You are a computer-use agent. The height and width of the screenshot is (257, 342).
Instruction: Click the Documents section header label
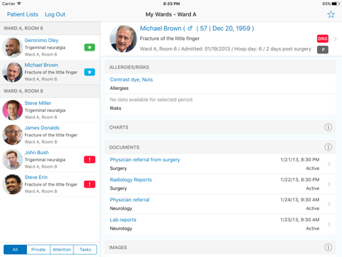click(124, 147)
